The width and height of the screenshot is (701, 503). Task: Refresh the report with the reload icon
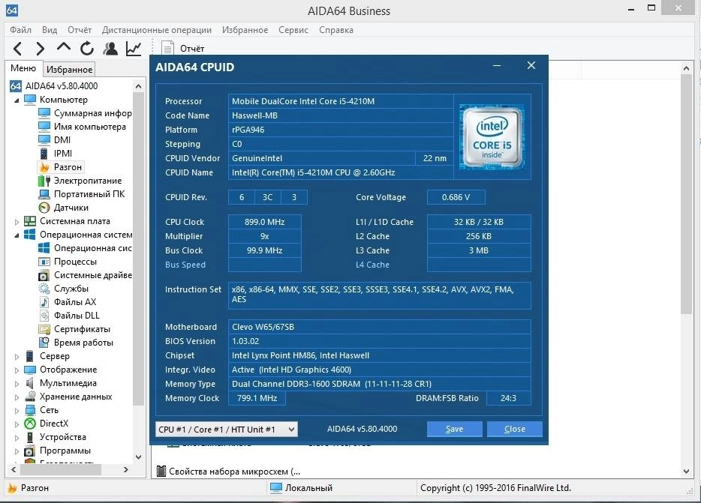tap(87, 48)
